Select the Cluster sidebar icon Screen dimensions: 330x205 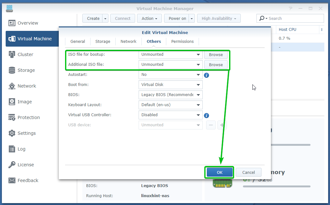12,54
